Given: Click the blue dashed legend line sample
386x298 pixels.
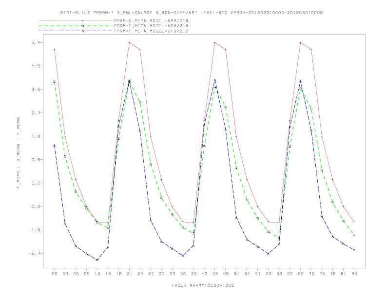Looking at the screenshot, I should (x=76, y=31).
